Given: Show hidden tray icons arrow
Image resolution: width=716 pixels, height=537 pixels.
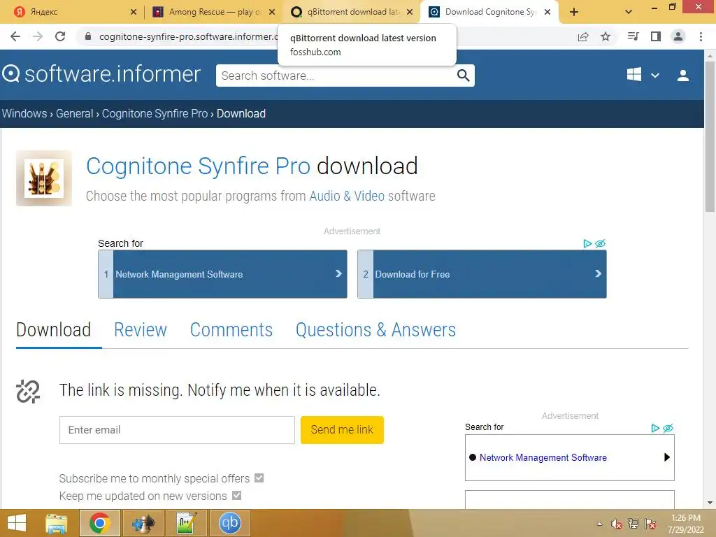Looking at the screenshot, I should tap(599, 524).
